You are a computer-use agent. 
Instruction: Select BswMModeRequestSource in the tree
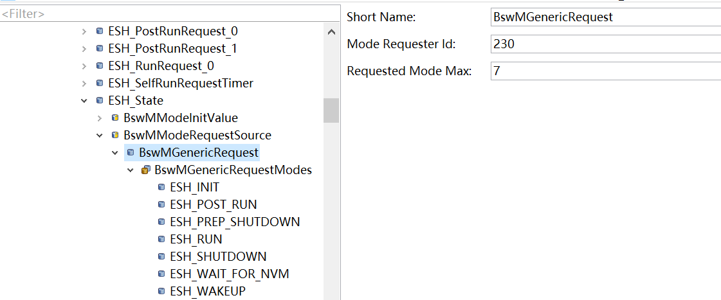pyautogui.click(x=197, y=135)
